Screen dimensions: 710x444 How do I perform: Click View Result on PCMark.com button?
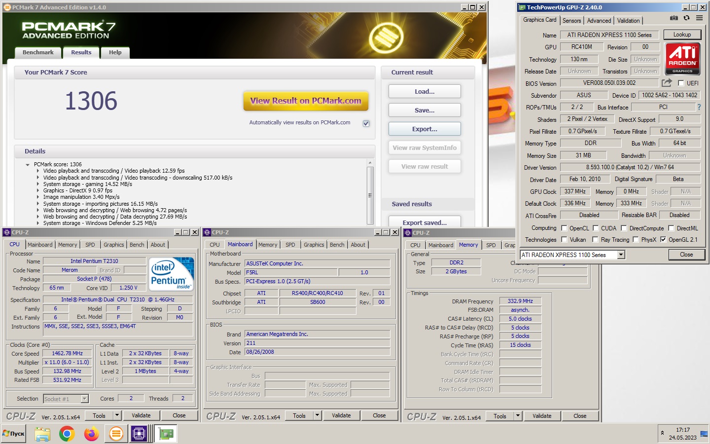pyautogui.click(x=306, y=101)
